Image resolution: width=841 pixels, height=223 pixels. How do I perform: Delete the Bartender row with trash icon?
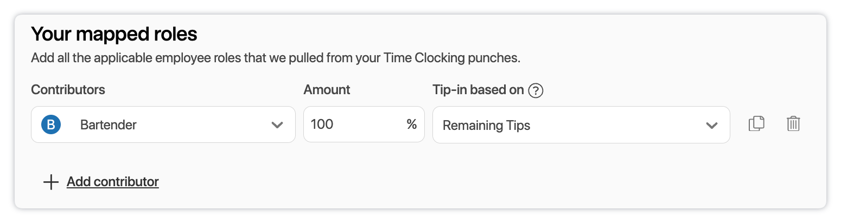point(793,124)
